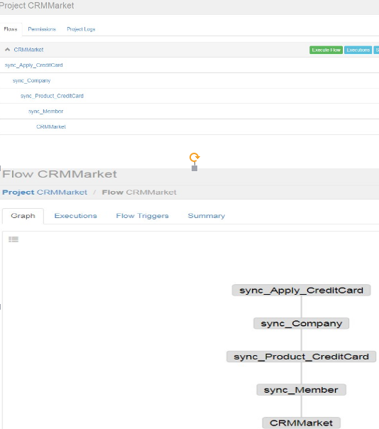Open the flow page Executions tab
Viewport: 379px width, 429px height.
(x=75, y=216)
